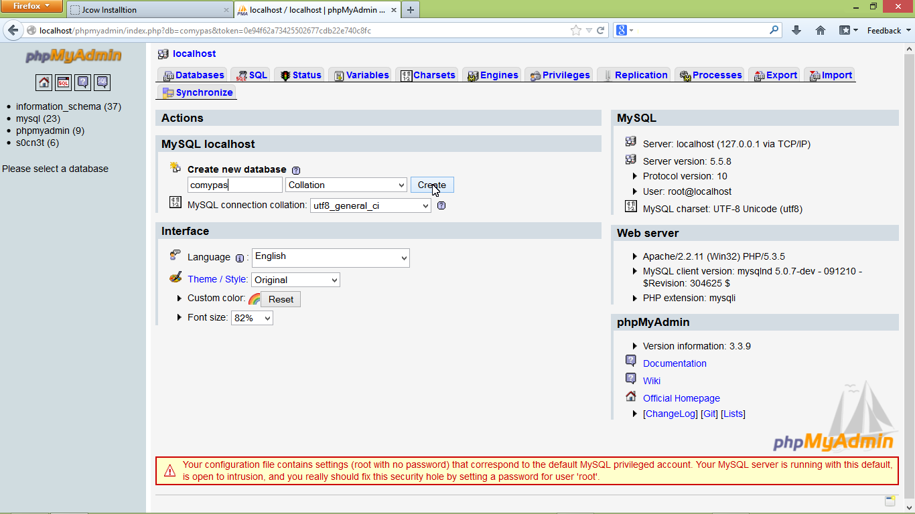Open Firefox bookmarks menu dropdown

coord(849,30)
